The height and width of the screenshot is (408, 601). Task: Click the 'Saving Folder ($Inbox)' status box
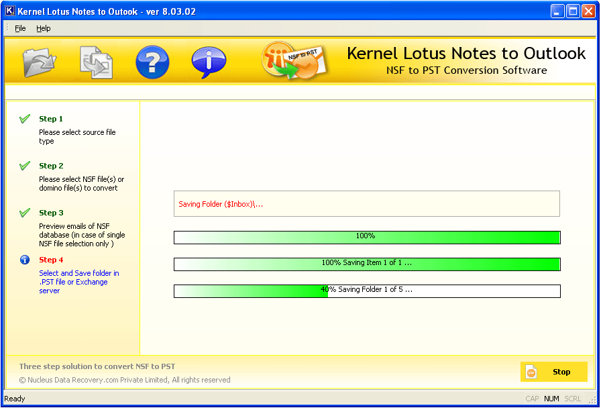coord(367,203)
